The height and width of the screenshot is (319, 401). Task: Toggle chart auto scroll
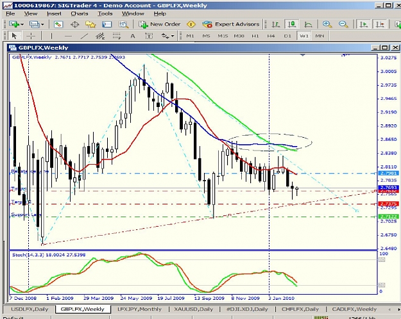[x=363, y=24]
